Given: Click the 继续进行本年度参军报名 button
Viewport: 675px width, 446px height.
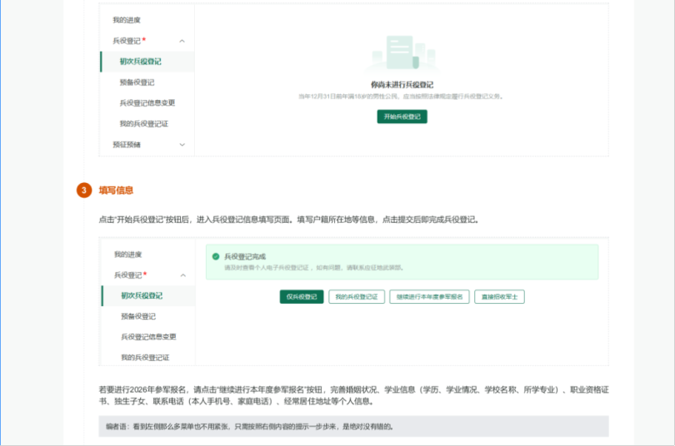Looking at the screenshot, I should (x=429, y=296).
